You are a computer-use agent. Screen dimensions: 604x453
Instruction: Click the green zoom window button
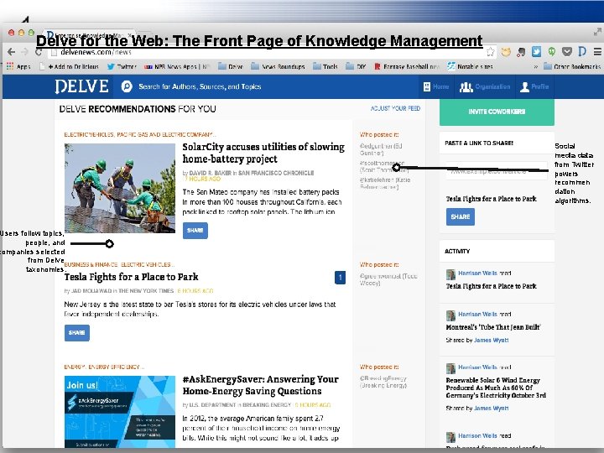click(x=31, y=33)
